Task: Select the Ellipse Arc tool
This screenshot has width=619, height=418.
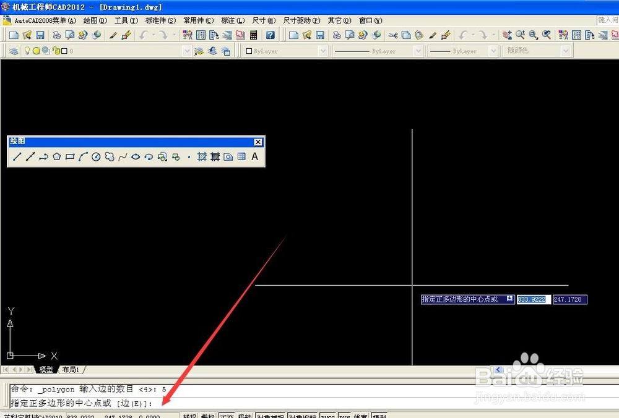Action: [x=149, y=156]
